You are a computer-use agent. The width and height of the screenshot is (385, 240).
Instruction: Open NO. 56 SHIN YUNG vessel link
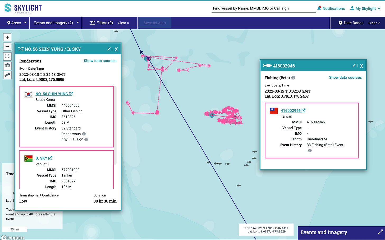click(x=54, y=94)
